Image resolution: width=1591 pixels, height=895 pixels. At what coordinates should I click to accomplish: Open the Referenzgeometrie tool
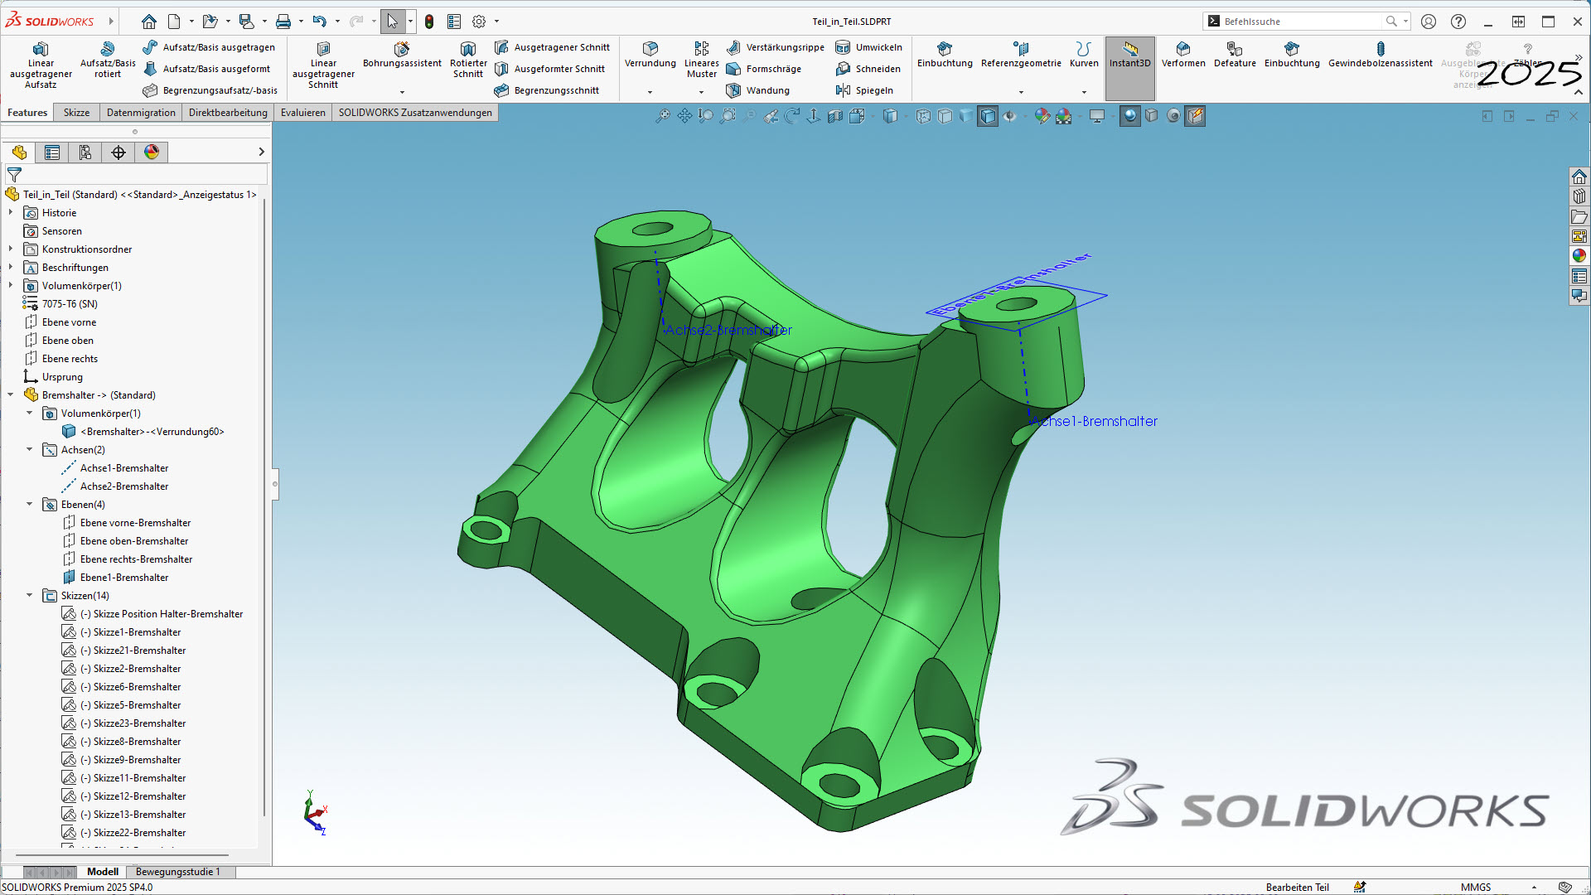coord(1021,54)
